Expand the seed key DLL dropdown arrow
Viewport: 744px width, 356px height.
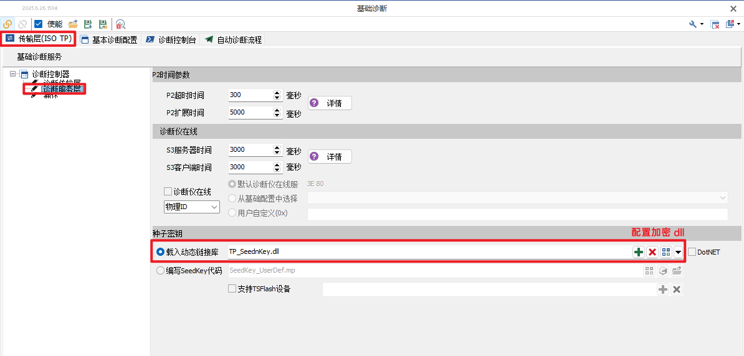tap(678, 252)
